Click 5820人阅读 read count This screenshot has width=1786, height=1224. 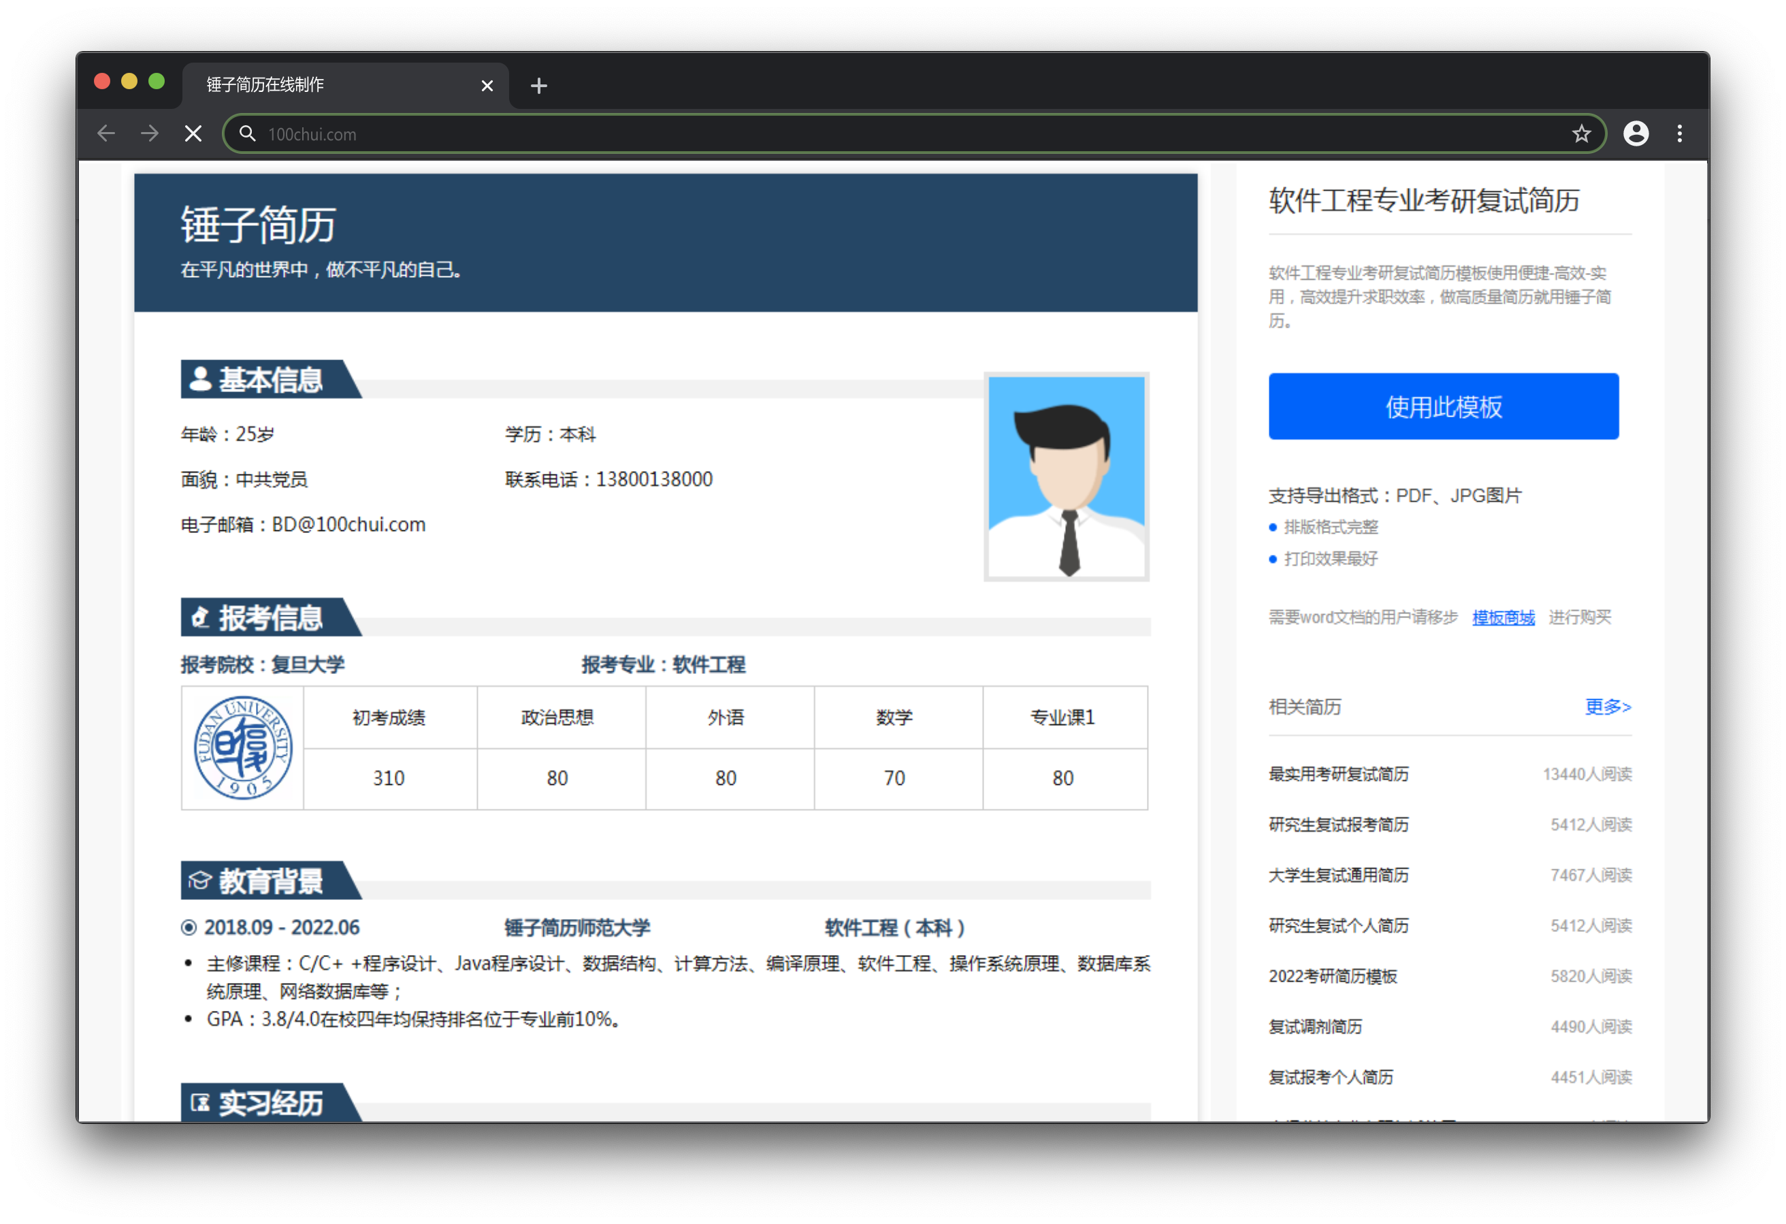click(x=1591, y=976)
